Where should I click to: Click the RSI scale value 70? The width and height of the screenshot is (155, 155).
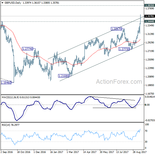tap(146, 131)
